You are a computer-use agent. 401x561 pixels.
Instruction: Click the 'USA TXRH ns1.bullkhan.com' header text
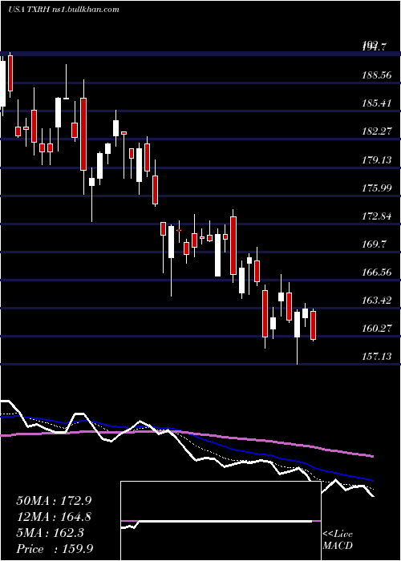pyautogui.click(x=63, y=10)
